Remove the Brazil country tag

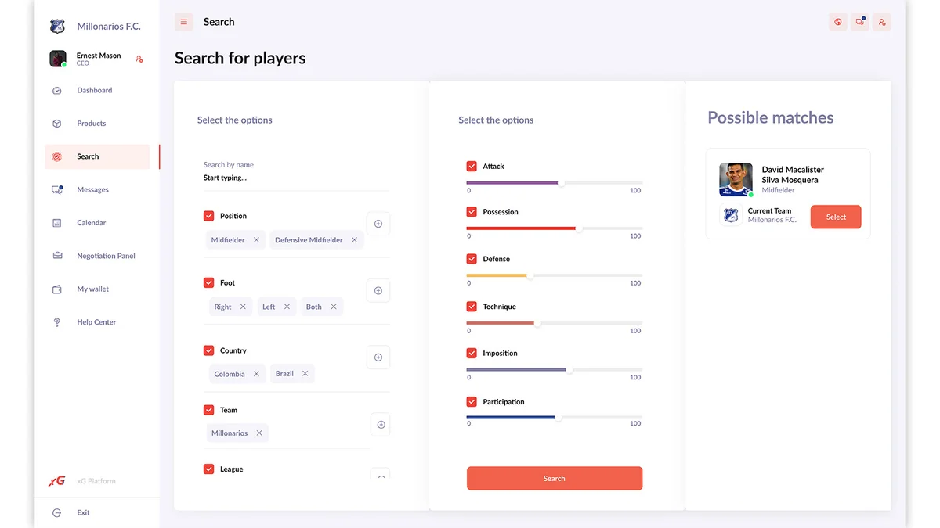[x=305, y=373]
